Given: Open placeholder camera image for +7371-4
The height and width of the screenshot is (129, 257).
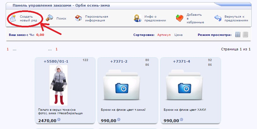Looking at the screenshot, I should click(184, 85).
